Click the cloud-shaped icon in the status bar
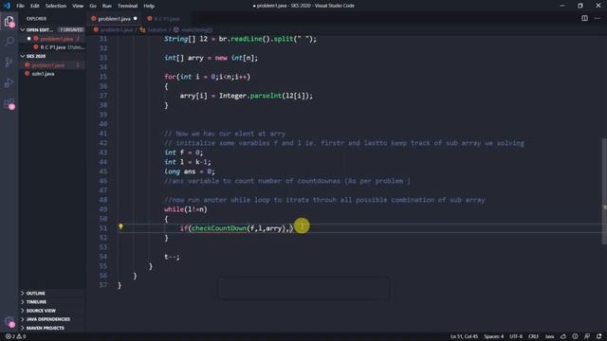This screenshot has height=341, width=607. [x=563, y=336]
